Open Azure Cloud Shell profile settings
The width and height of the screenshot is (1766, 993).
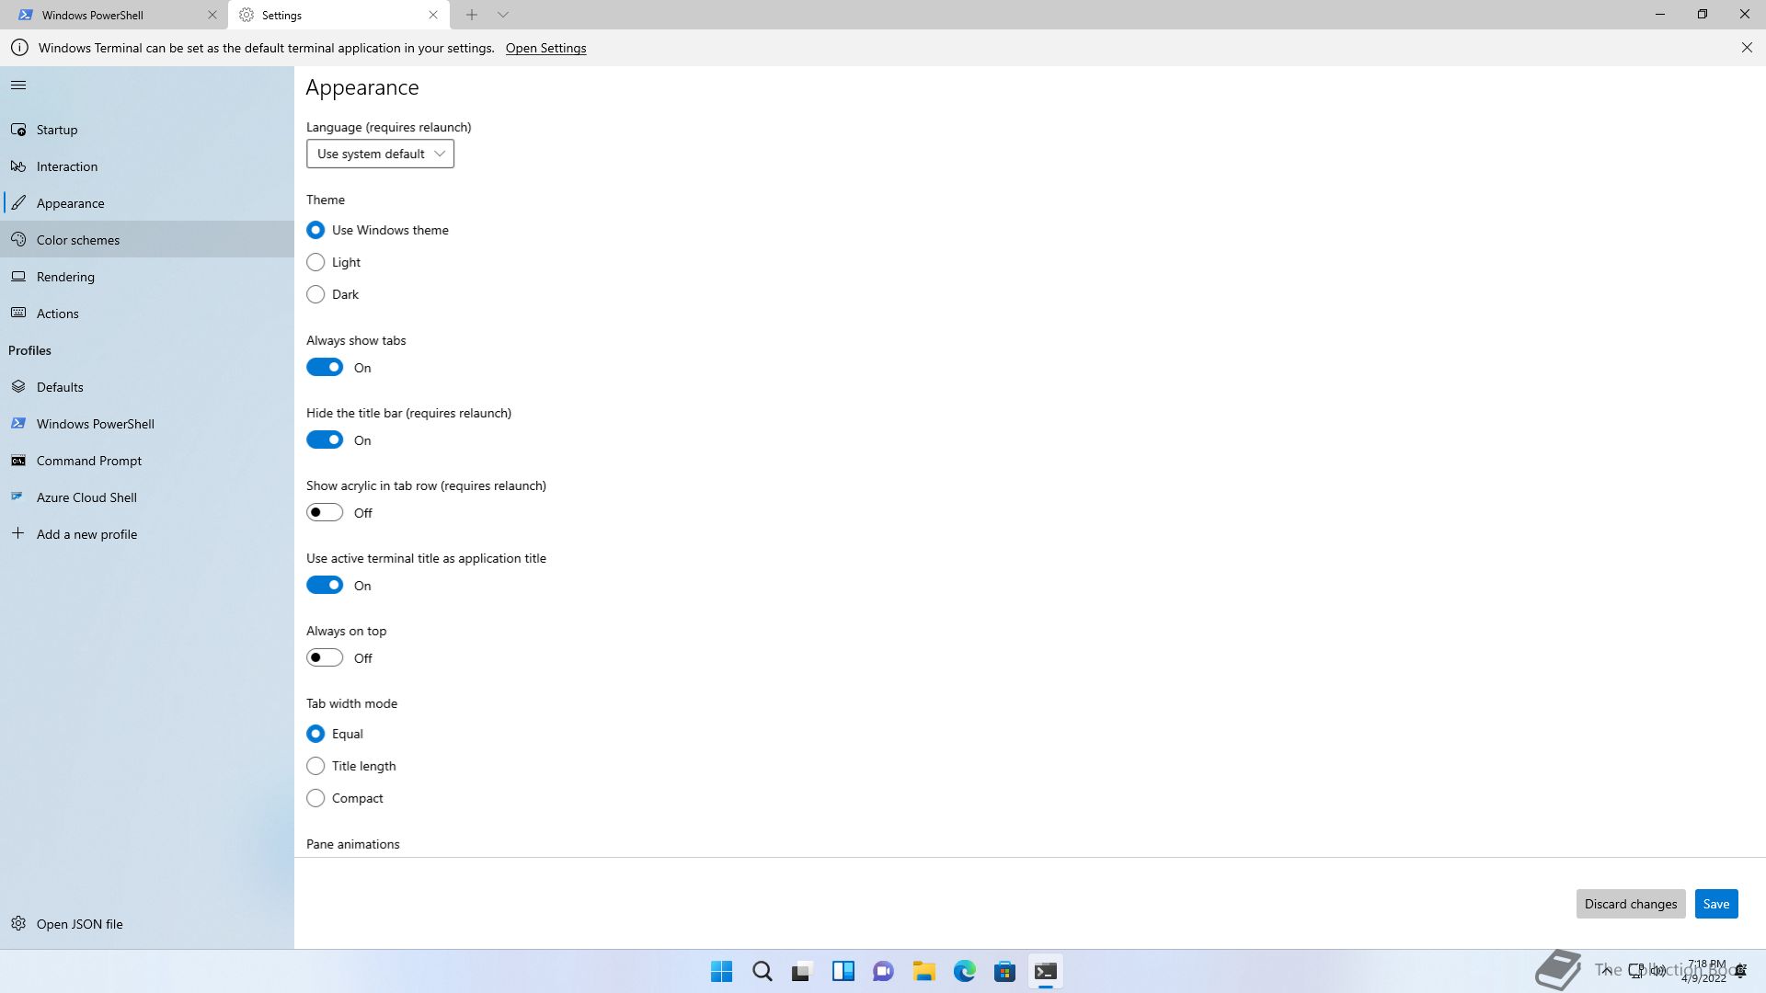pyautogui.click(x=147, y=497)
